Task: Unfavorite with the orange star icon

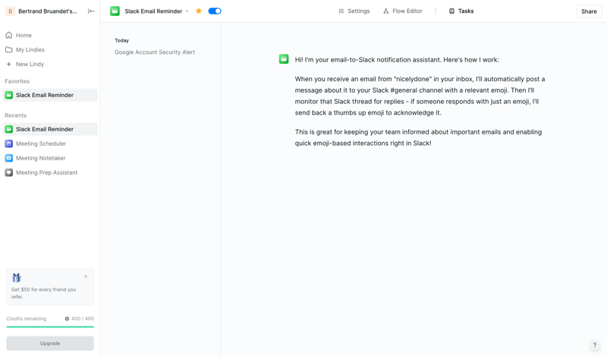Action: (199, 11)
